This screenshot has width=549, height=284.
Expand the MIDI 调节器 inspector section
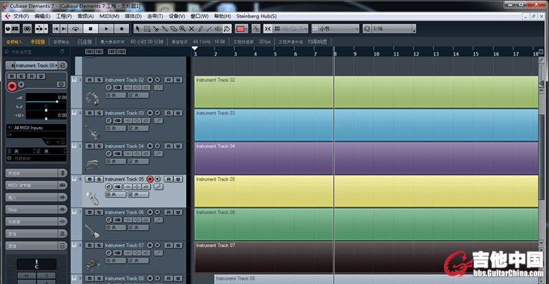point(33,185)
